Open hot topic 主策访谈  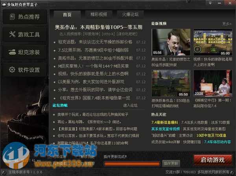186,136
